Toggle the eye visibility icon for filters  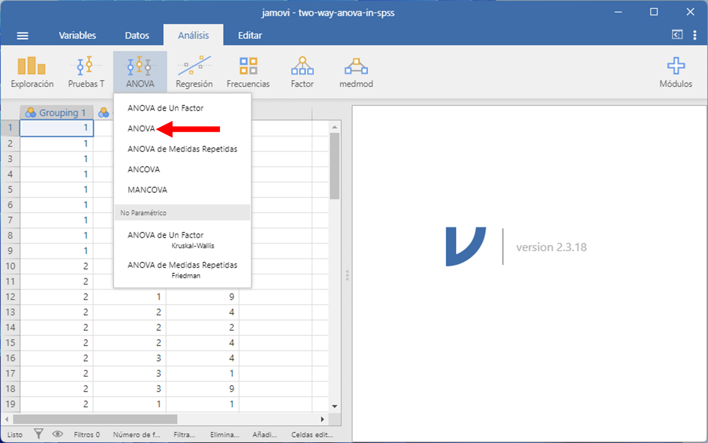click(57, 434)
